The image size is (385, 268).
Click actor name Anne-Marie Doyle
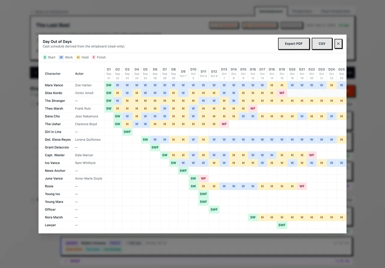point(88,178)
